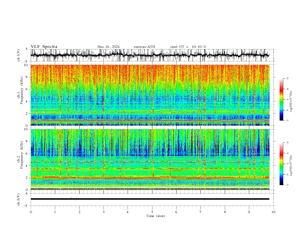Click time axis tick label '3'
The width and height of the screenshot is (308, 238).
tap(103, 212)
